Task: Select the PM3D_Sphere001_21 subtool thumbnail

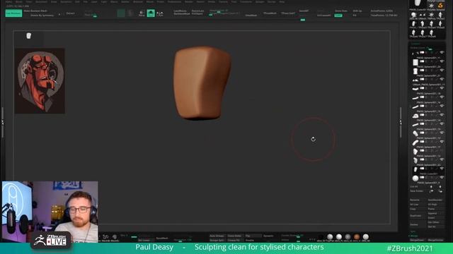Action: (415, 71)
